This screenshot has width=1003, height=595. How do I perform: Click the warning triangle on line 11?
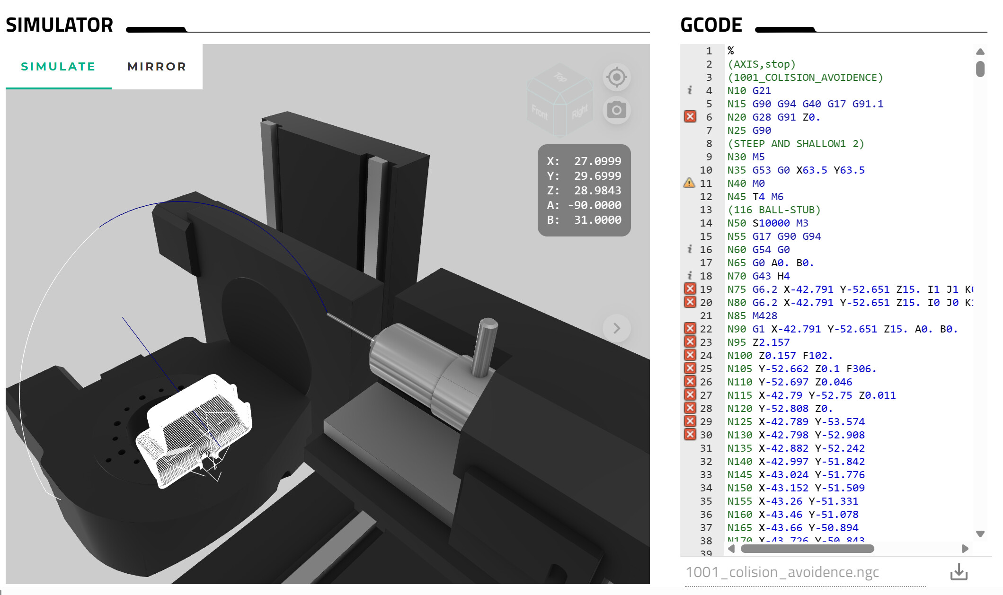(689, 183)
